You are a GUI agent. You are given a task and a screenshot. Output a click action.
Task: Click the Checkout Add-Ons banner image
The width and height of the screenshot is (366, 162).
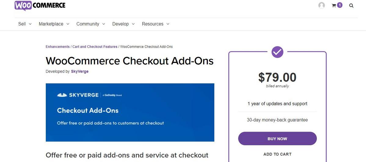130,112
